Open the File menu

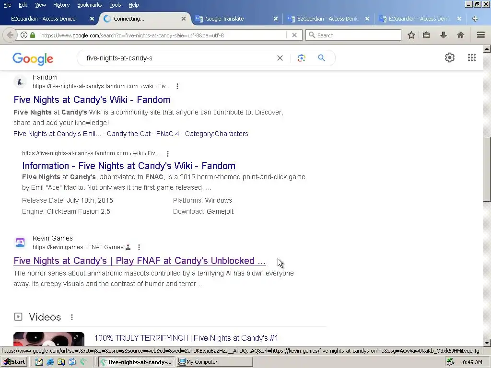click(x=7, y=5)
